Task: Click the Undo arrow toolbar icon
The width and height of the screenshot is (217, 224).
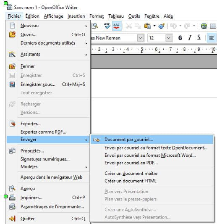Action: point(173,26)
